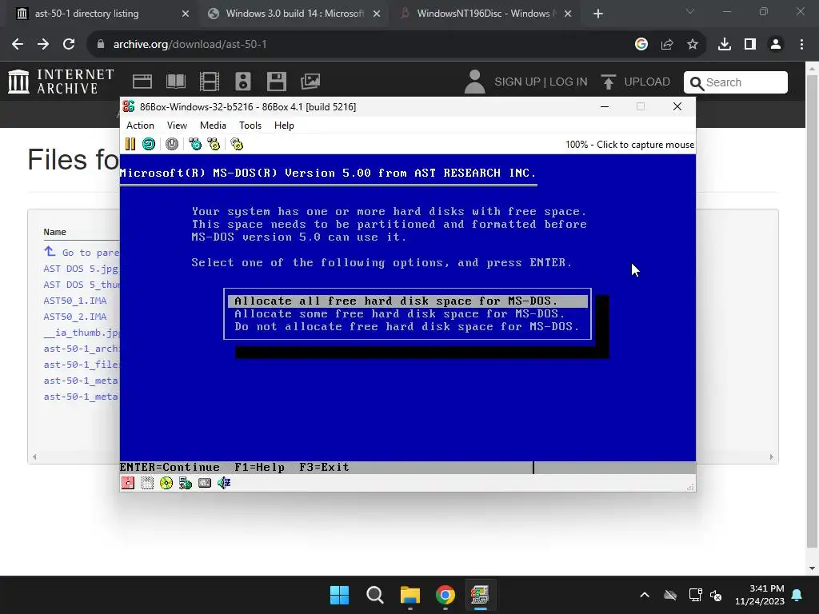This screenshot has width=819, height=614.
Task: Open the Tools menu in 86Box
Action: [250, 126]
